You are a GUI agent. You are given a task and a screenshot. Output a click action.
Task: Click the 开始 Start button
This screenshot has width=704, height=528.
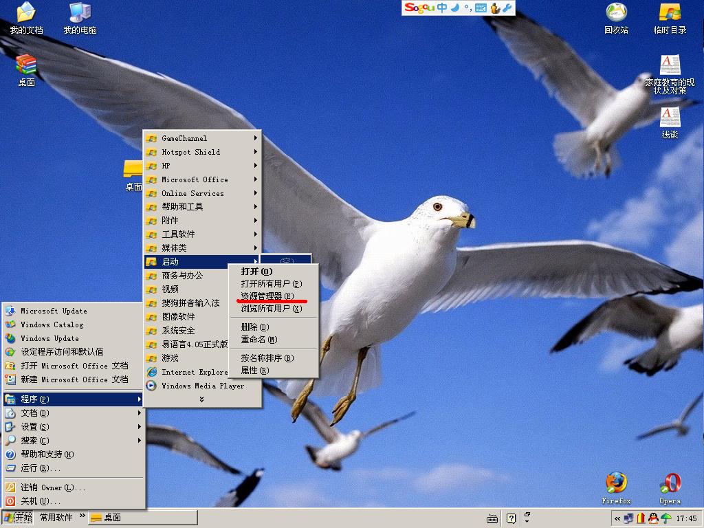coord(18,518)
